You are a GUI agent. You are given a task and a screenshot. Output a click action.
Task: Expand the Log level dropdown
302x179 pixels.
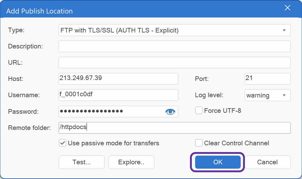click(x=284, y=95)
